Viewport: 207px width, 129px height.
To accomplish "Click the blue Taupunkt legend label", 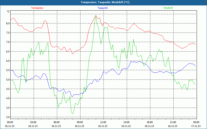I will [102, 8].
